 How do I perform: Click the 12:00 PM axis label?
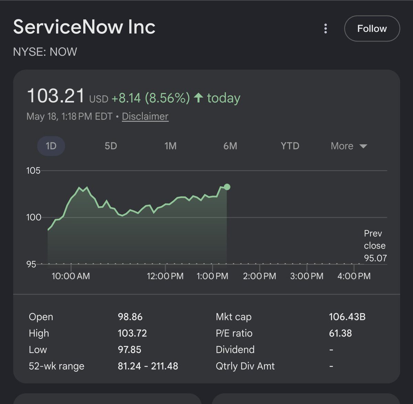point(165,276)
